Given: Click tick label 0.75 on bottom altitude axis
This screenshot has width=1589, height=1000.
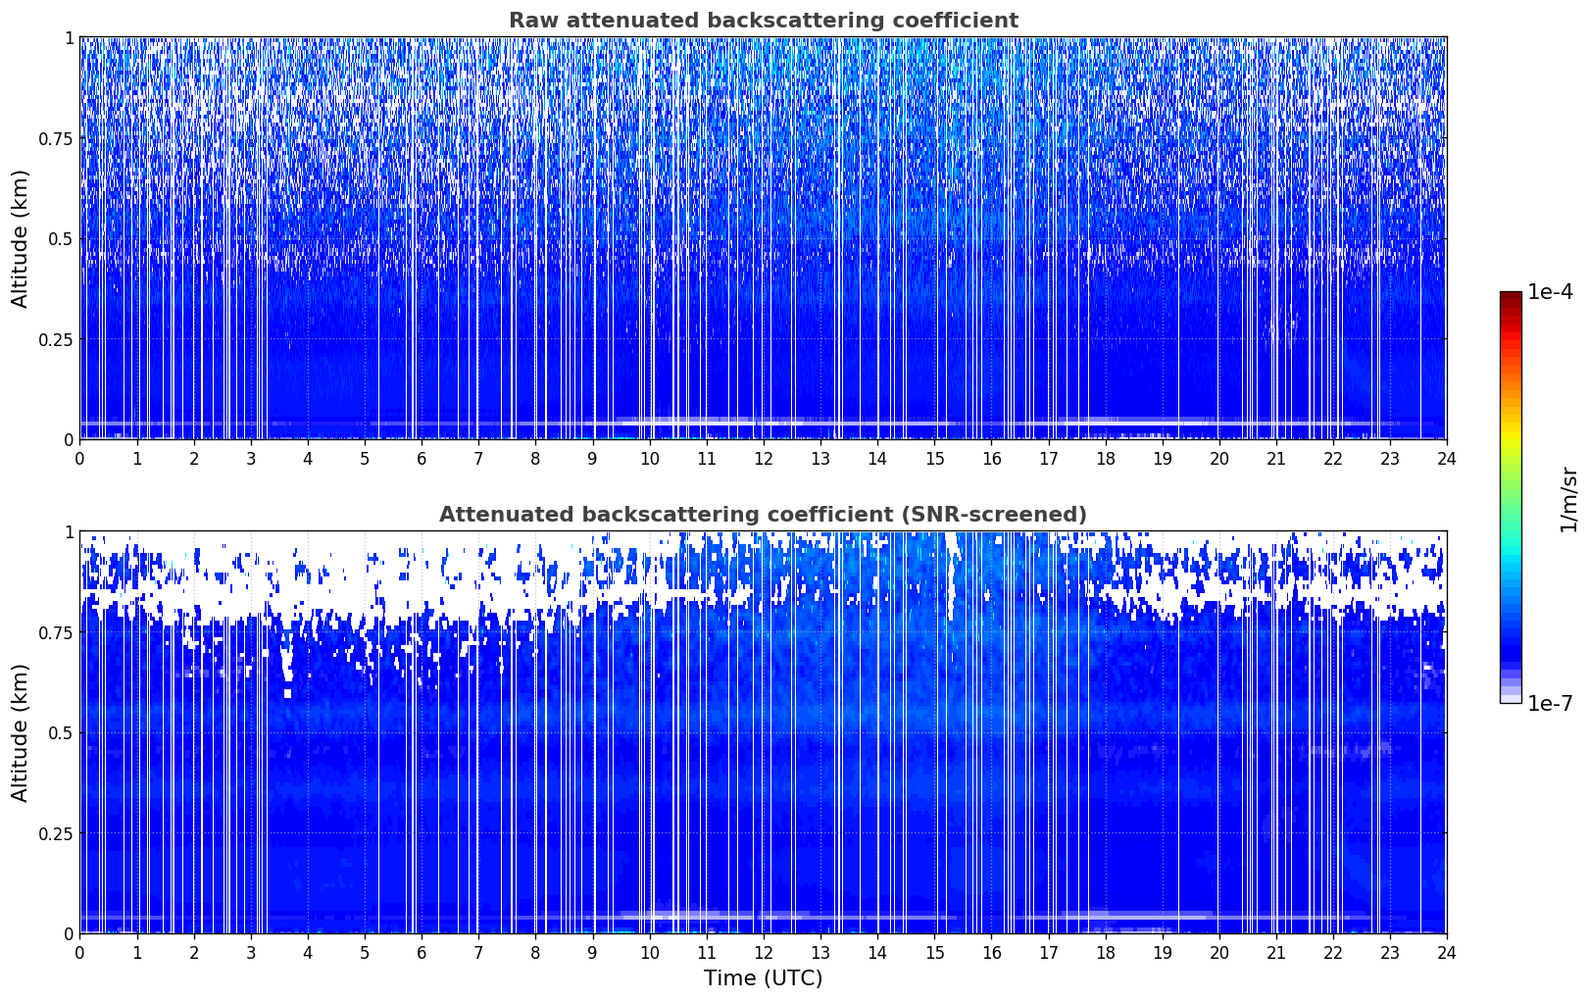Looking at the screenshot, I should click(x=56, y=632).
